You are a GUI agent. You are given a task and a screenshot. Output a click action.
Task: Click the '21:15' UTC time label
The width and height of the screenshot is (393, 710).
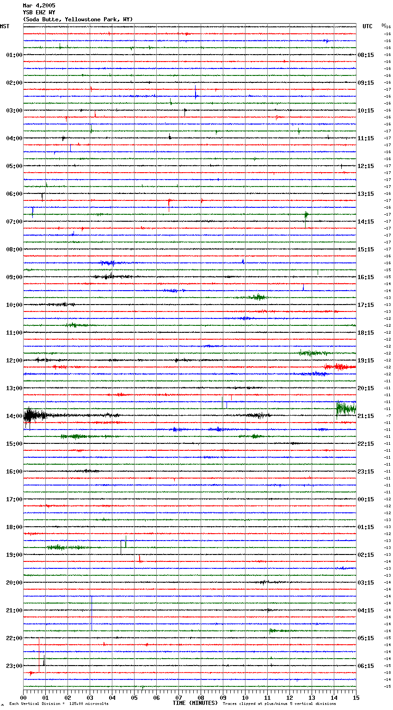(x=366, y=416)
